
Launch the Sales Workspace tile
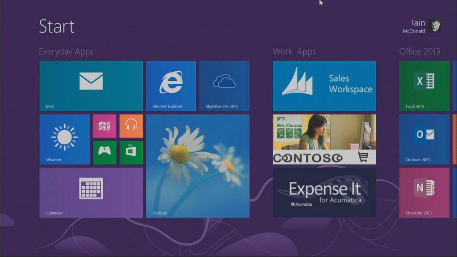[324, 86]
